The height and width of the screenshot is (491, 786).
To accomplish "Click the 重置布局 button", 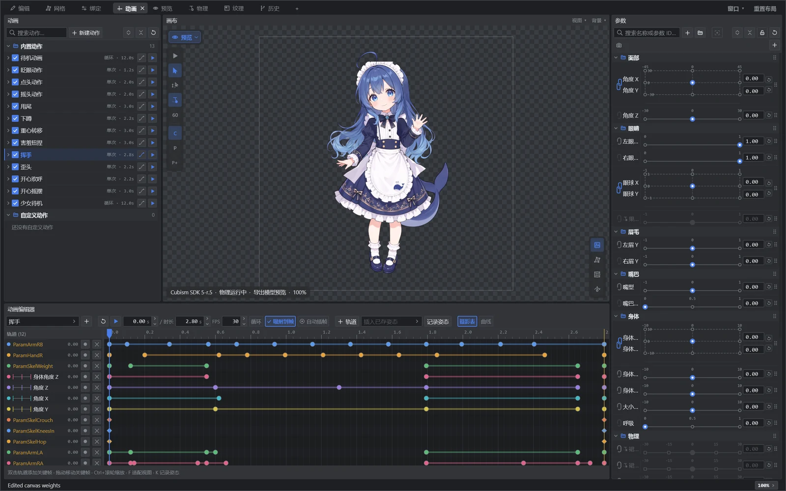I will click(x=765, y=8).
